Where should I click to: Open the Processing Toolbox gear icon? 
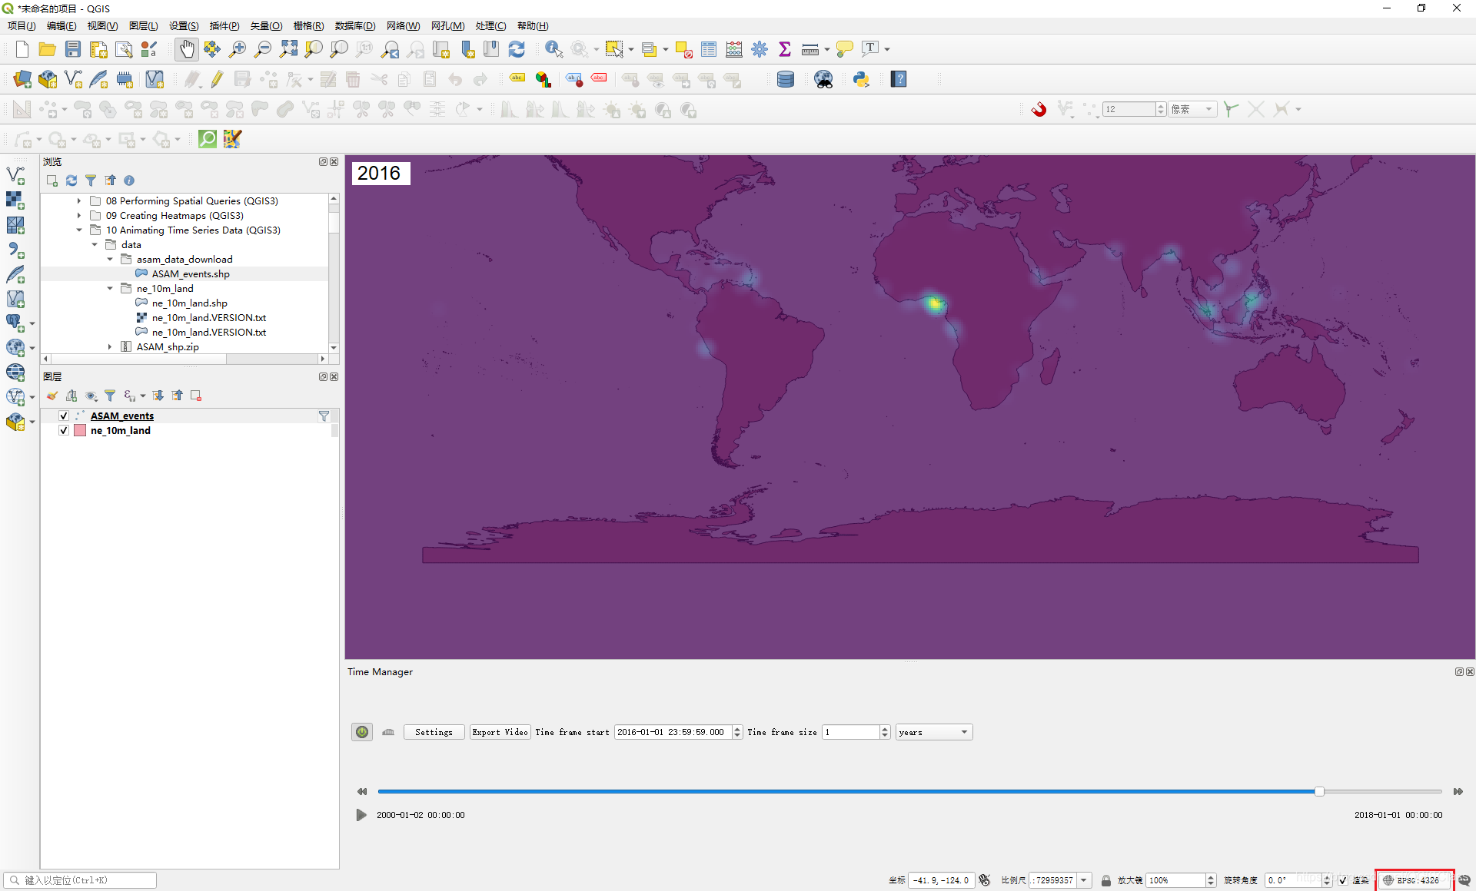point(760,49)
